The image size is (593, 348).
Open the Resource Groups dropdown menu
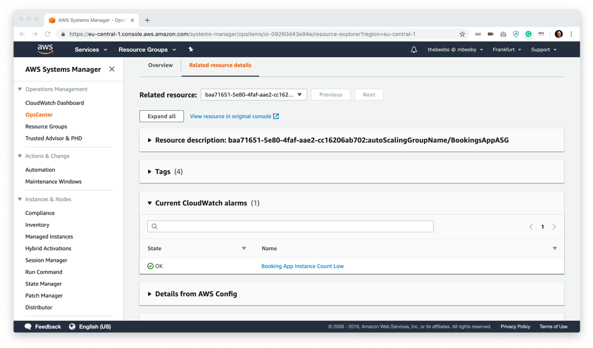147,49
